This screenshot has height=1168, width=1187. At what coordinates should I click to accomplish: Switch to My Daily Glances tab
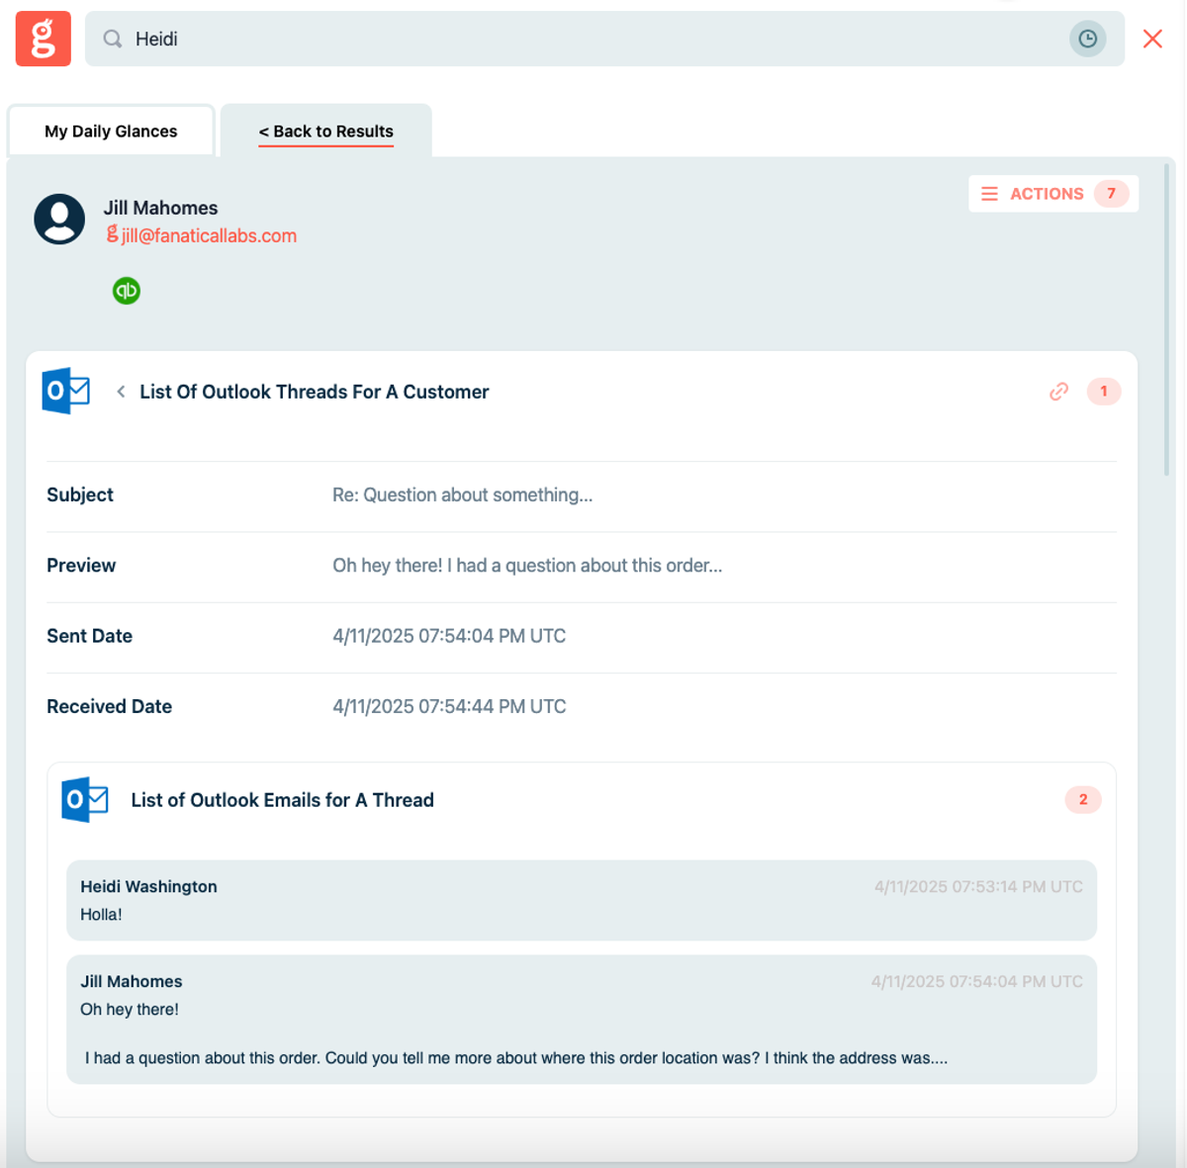[x=111, y=132]
